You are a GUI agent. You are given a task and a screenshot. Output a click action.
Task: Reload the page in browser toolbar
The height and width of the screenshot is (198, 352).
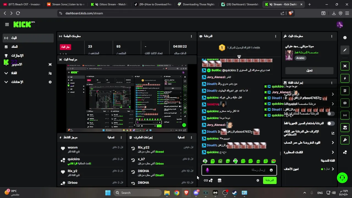click(x=18, y=13)
